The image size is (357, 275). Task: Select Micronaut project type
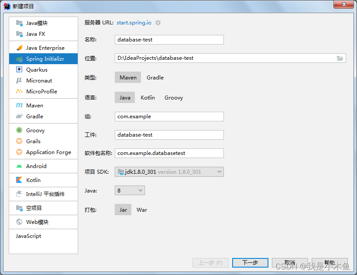pyautogui.click(x=44, y=81)
